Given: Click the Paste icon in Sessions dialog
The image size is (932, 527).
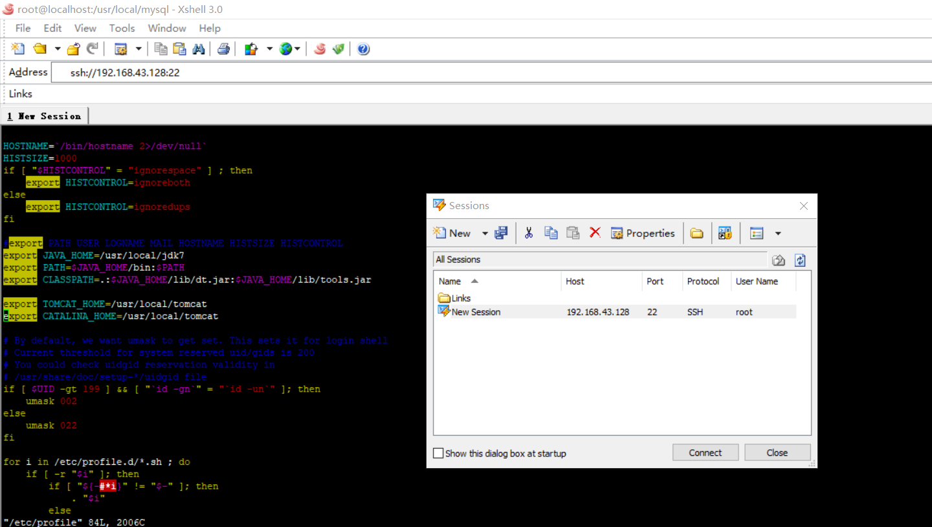Looking at the screenshot, I should point(573,233).
